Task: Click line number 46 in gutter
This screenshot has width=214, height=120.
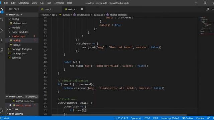Action: (x=45, y=84)
